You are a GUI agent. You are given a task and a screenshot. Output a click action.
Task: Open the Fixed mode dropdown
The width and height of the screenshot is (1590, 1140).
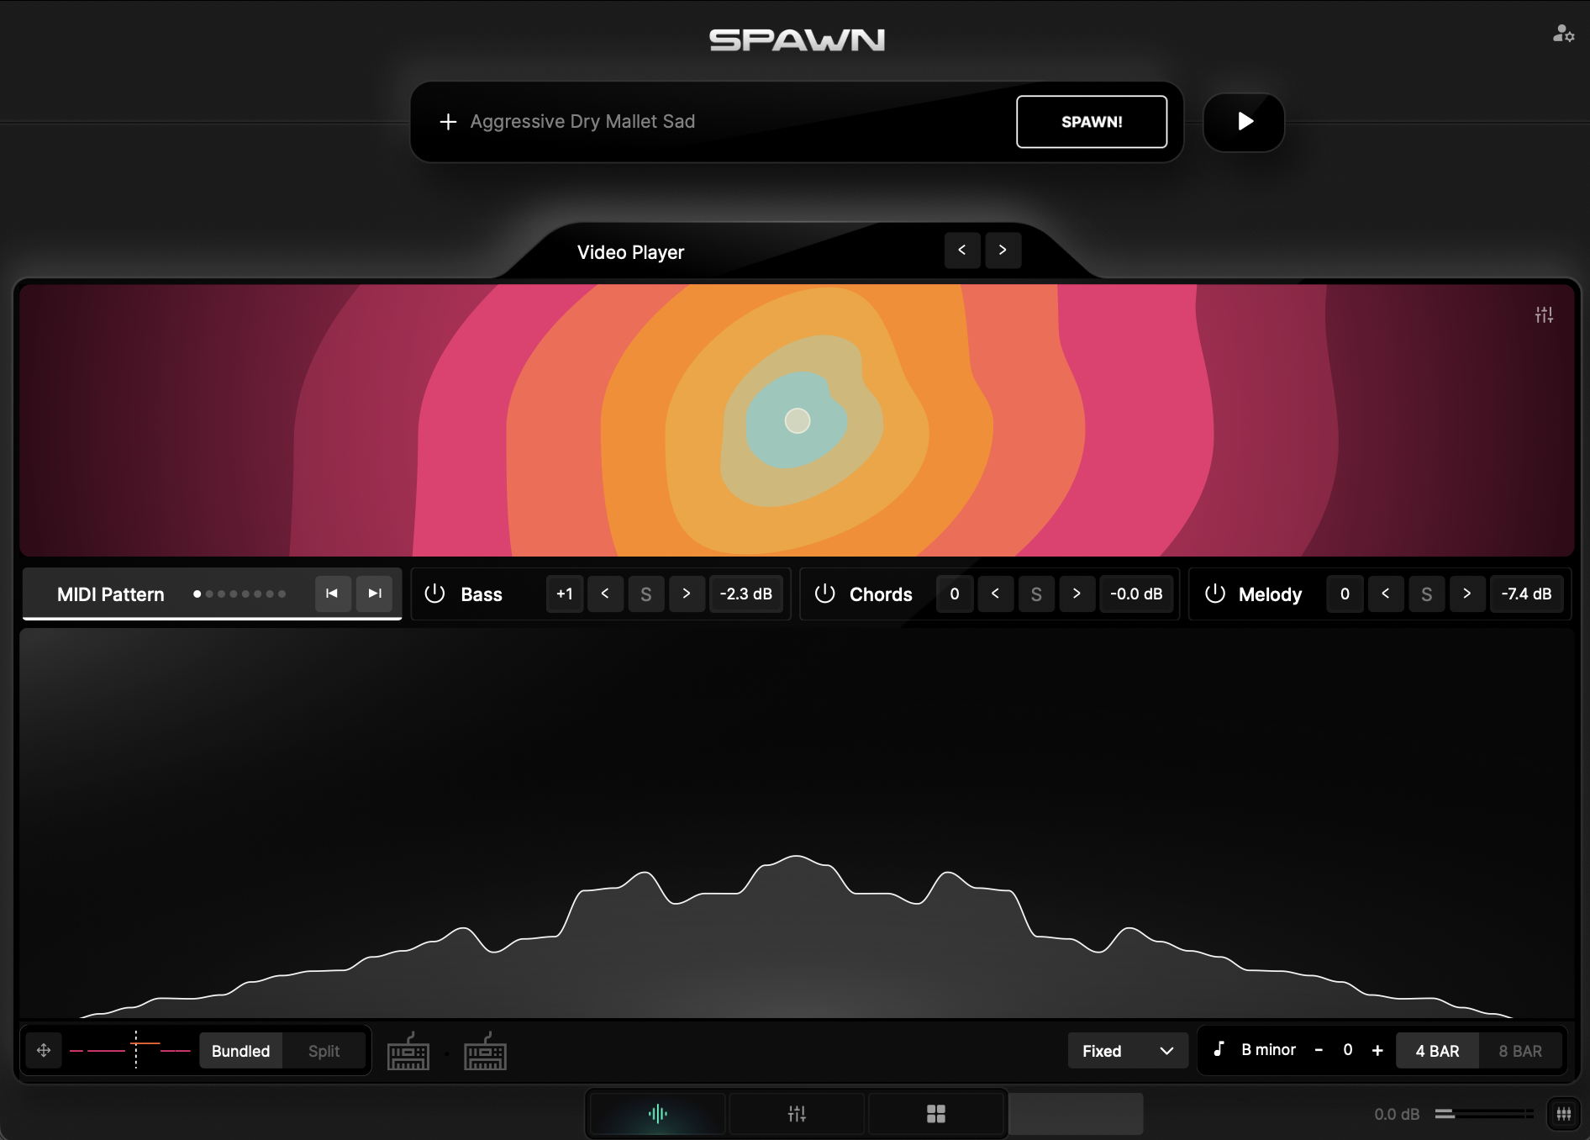1127,1051
